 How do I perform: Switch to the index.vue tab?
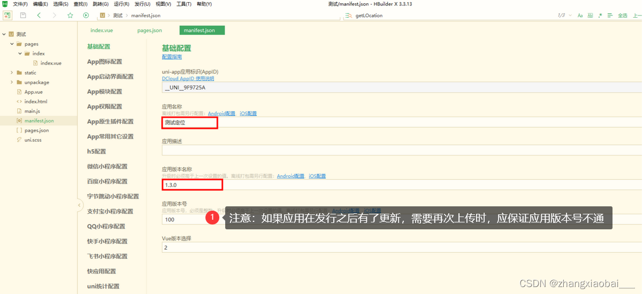click(x=102, y=30)
